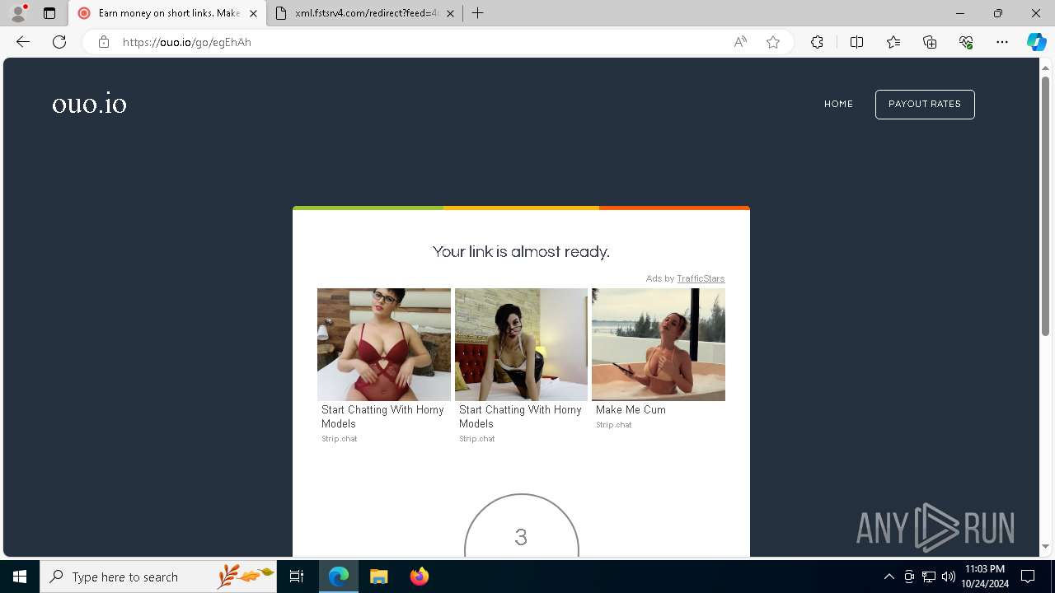This screenshot has width=1055, height=593.
Task: Show hidden tray icons chevron
Action: pyautogui.click(x=889, y=577)
